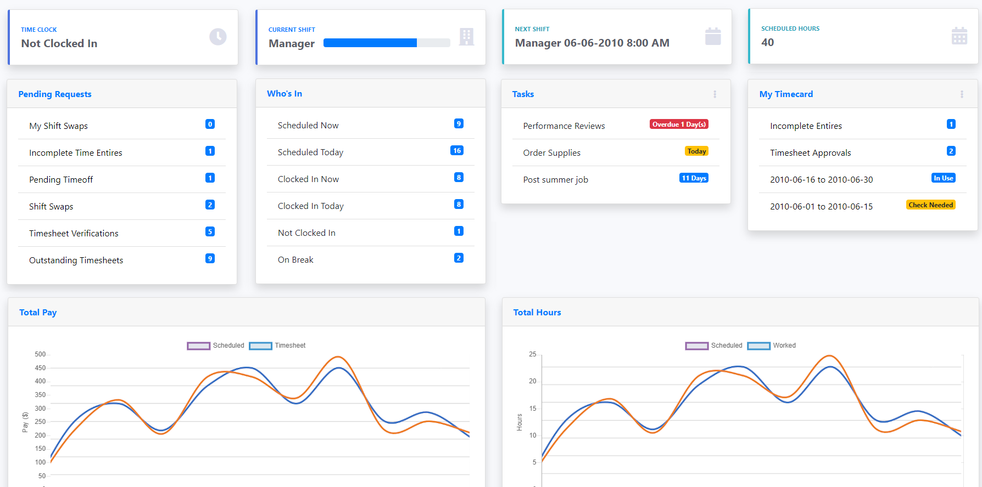Click the Pending Requests panel title

coord(55,94)
